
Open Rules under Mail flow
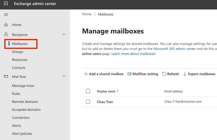point(16,94)
